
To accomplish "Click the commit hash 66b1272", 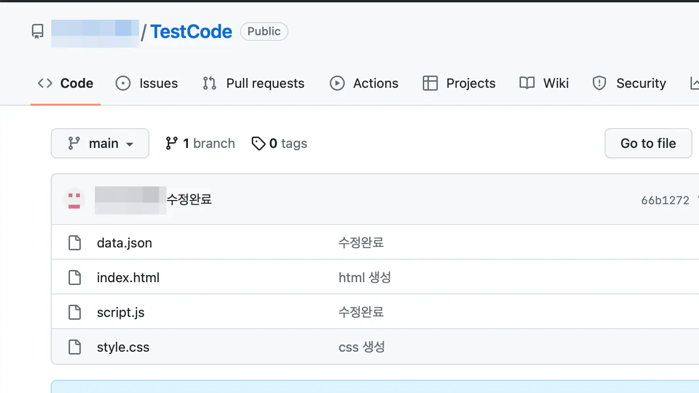I will click(665, 200).
